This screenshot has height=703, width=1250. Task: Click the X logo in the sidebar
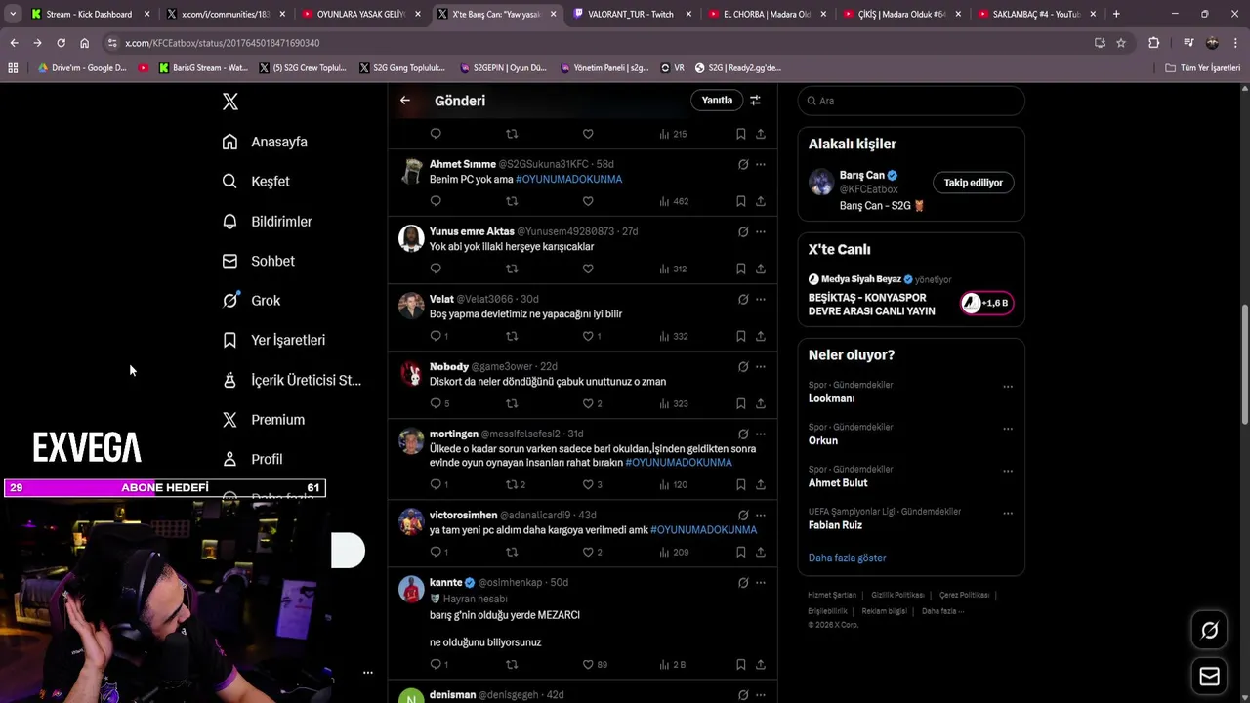(229, 102)
